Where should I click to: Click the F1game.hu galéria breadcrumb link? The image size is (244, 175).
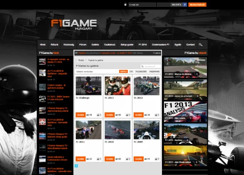coord(96,60)
